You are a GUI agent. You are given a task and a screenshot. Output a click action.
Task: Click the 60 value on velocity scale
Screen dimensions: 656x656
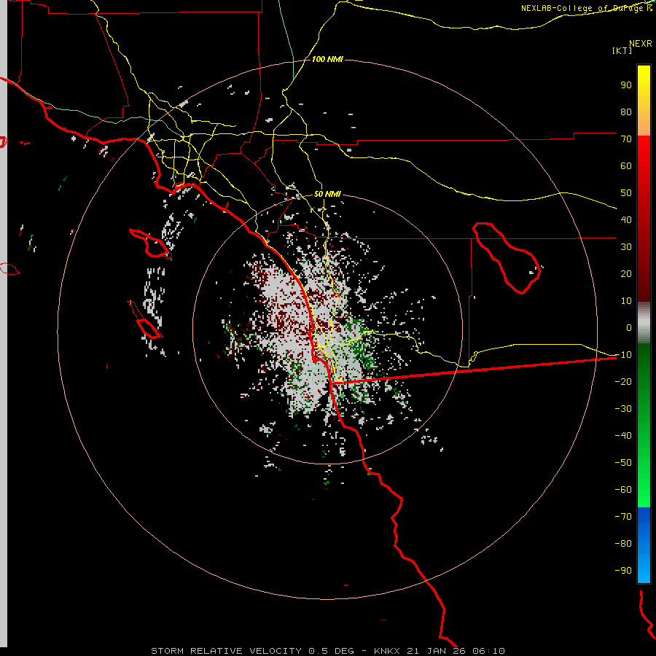(626, 166)
